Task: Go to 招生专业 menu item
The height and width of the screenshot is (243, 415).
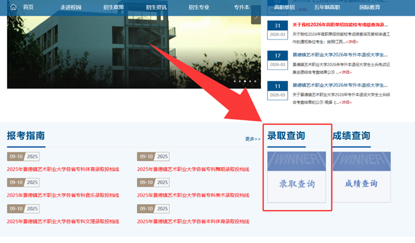Action: (x=199, y=7)
